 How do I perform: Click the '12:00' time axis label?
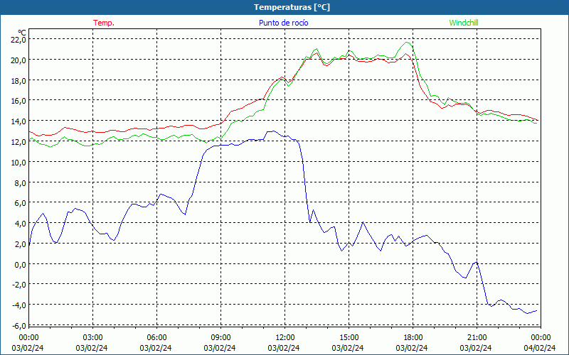[285, 338]
